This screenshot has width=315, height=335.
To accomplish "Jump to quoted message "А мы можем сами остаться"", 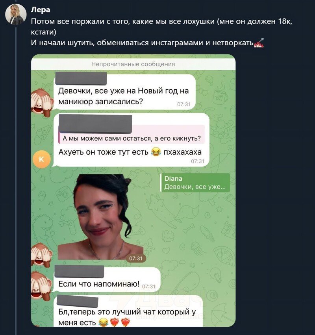I will click(132, 138).
